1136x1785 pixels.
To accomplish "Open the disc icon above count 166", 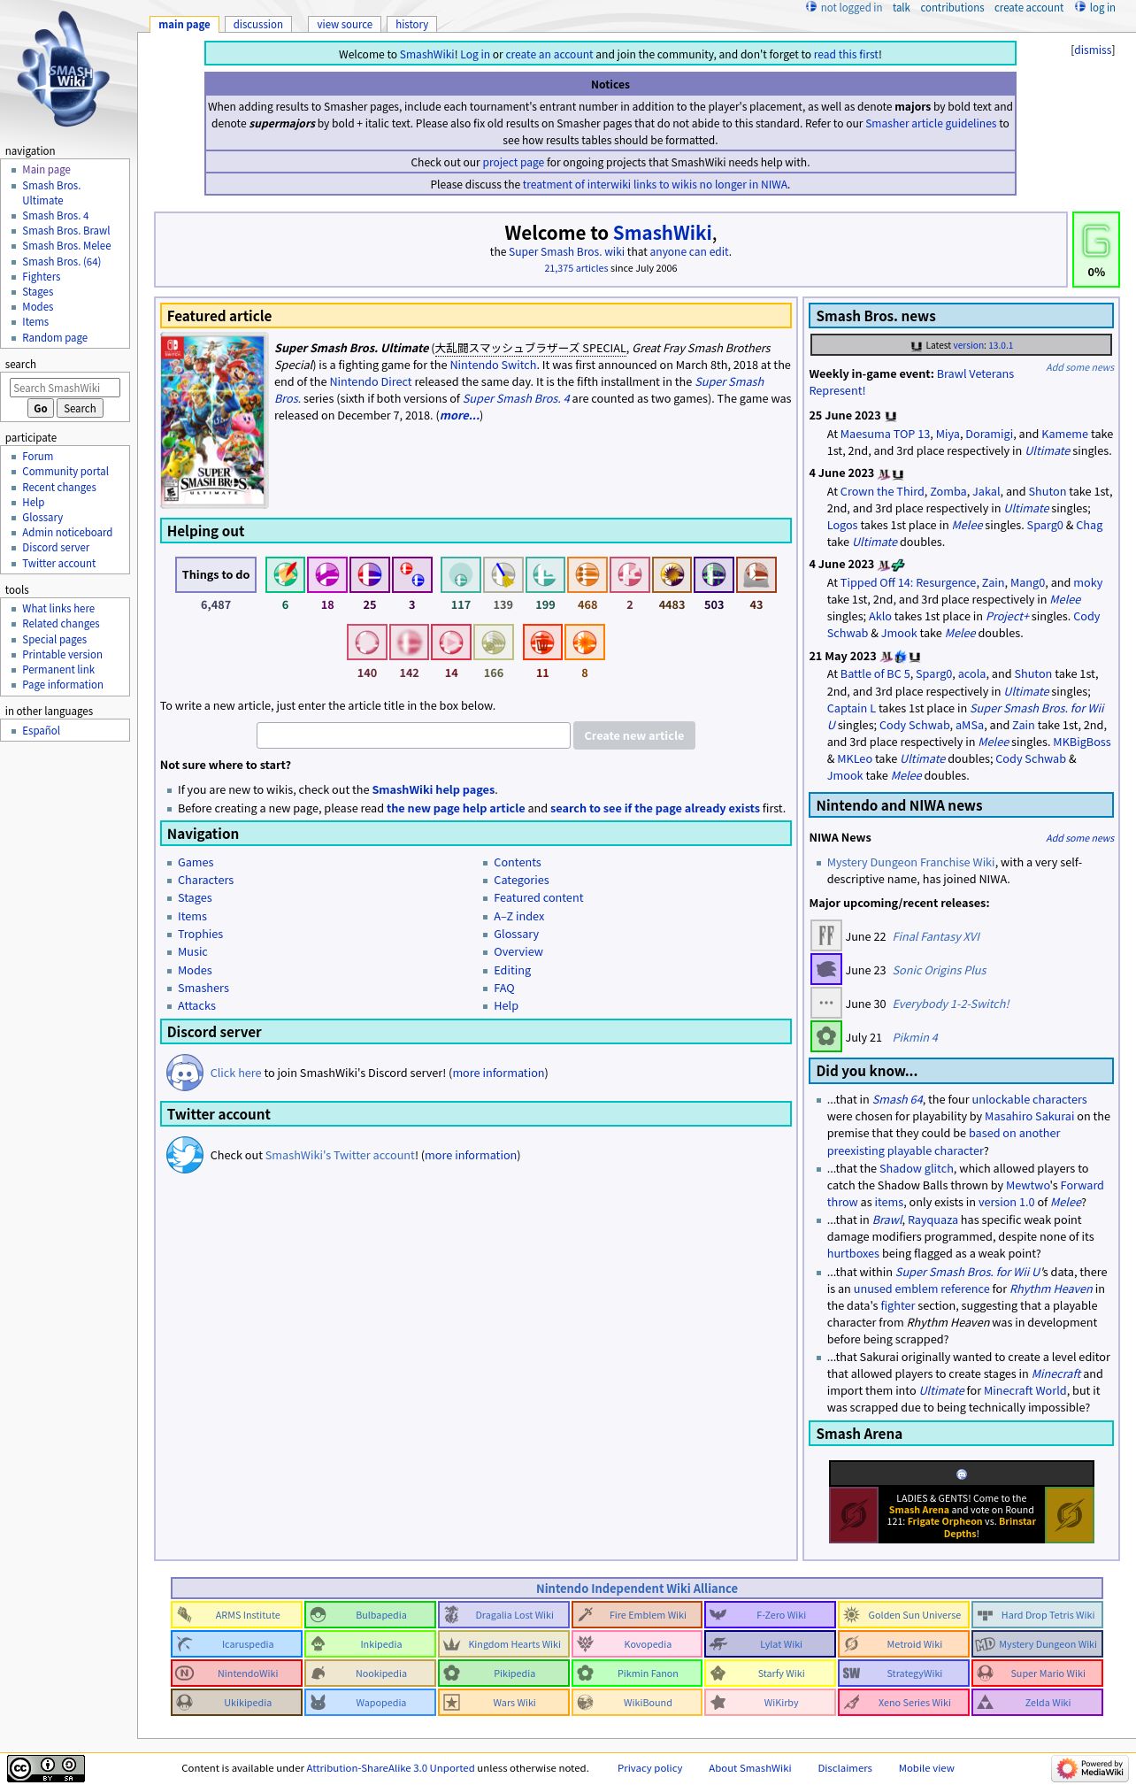I will click(x=494, y=642).
